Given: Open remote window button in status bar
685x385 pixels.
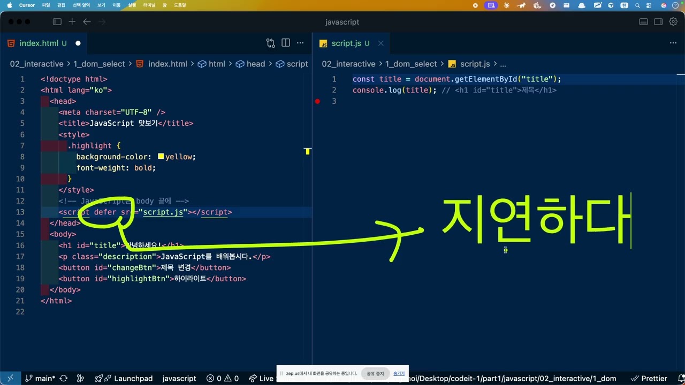Looking at the screenshot, I should pos(10,378).
